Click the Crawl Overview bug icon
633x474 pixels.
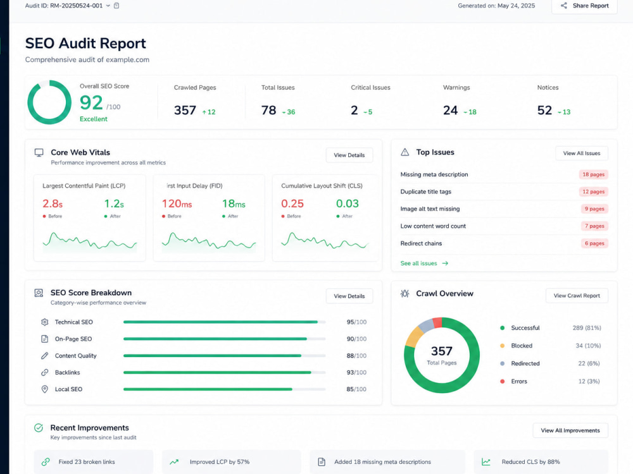(405, 293)
